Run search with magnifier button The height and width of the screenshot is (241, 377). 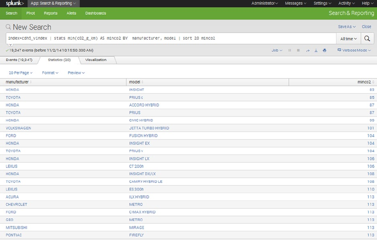coord(367,38)
